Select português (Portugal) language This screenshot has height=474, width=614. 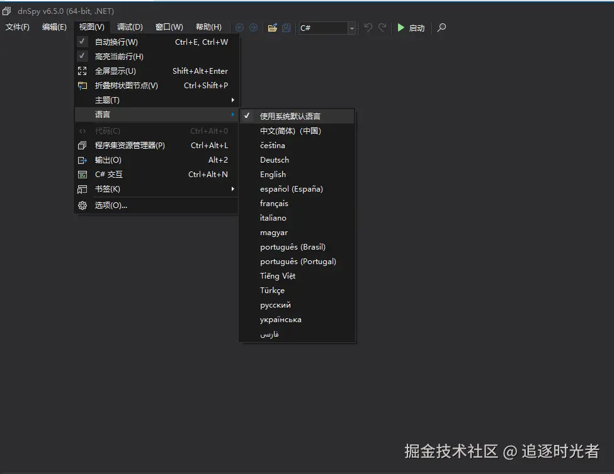[297, 262]
